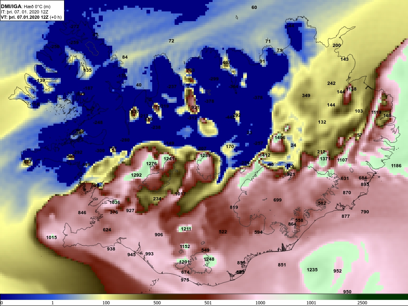Select the map value 851

(282, 265)
